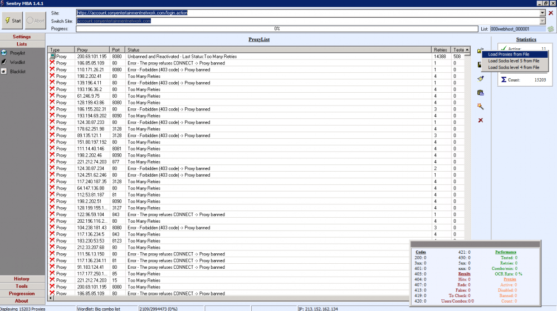The height and width of the screenshot is (311, 557).
Task: Click the horizontal scrollbar left arrow
Action: coord(51,298)
